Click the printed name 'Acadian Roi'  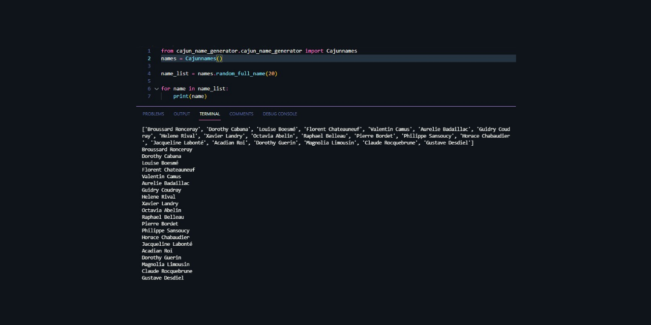coord(157,250)
